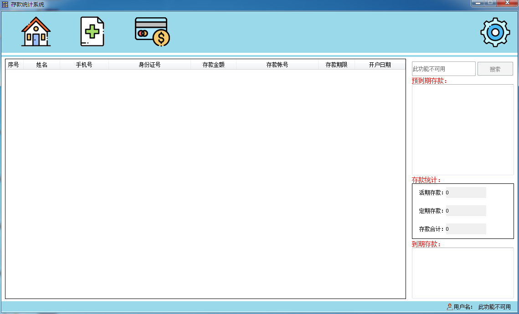This screenshot has width=519, height=314.
Task: Click the 到期存款 red label
Action: pos(427,244)
